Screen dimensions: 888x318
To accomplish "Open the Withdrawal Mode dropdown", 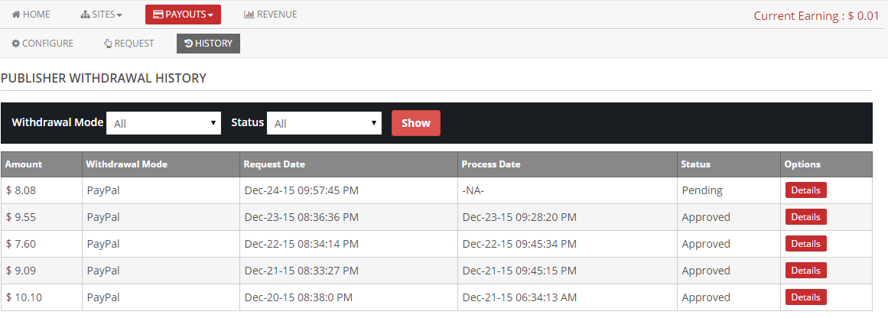I will tap(164, 123).
